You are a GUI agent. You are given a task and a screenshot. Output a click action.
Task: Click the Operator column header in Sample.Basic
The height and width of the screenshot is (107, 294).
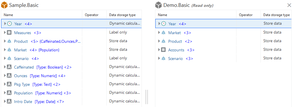(94, 15)
